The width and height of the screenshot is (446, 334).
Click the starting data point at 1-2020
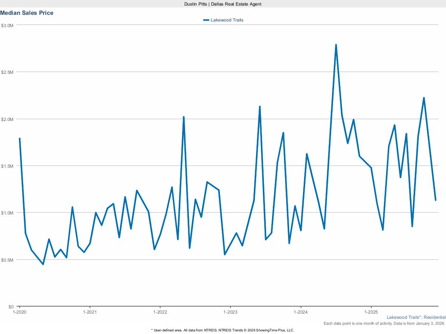(20, 138)
